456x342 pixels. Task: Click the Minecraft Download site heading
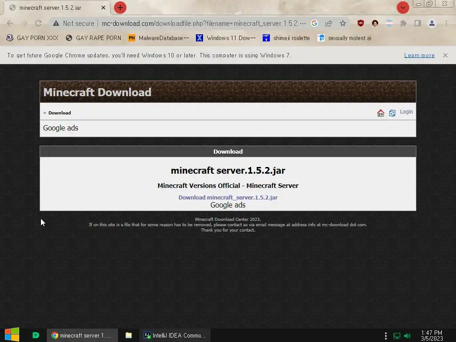point(97,92)
